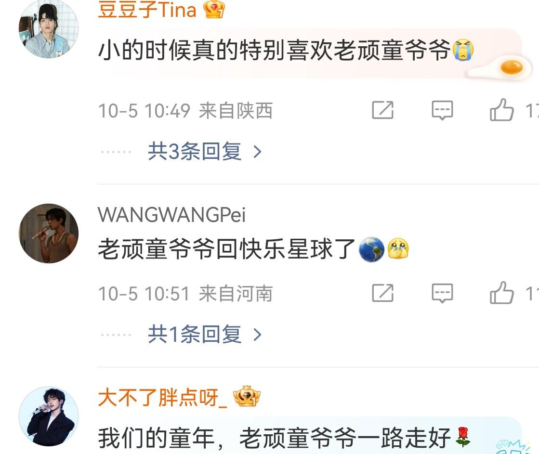Open username link WANGWANGPei
Viewport: 539px width, 454px height.
171,215
